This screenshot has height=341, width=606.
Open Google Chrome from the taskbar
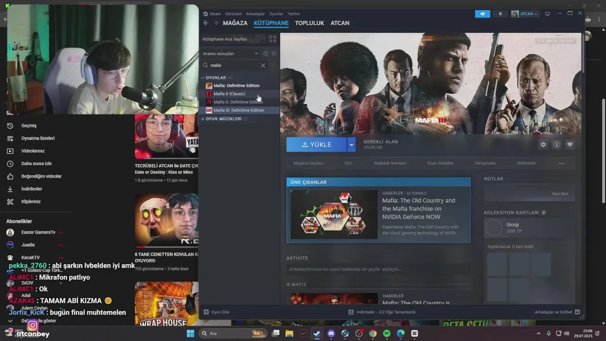pos(373,333)
